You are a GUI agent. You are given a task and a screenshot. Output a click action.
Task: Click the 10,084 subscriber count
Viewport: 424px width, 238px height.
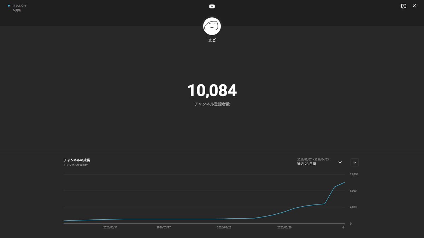tap(212, 91)
